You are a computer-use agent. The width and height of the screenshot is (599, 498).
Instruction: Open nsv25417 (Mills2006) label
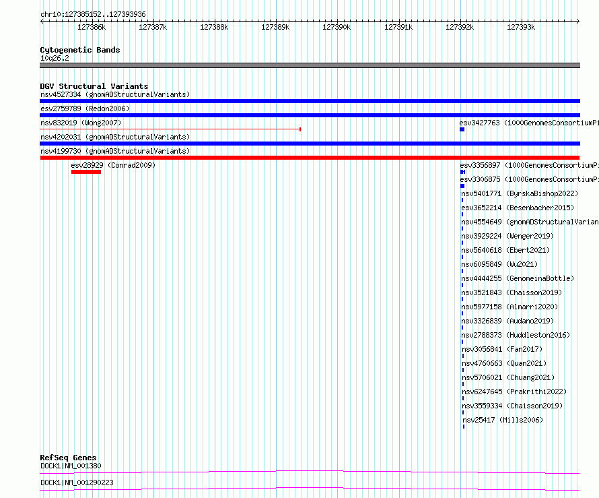tap(503, 420)
